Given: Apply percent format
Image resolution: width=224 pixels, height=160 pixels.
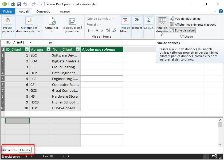Looking at the screenshot, I should (x=97, y=30).
